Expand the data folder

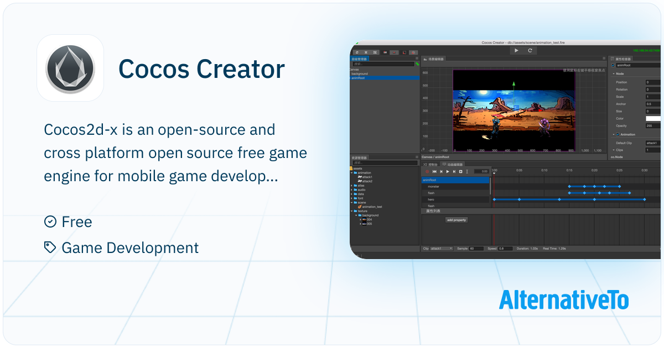click(x=351, y=194)
